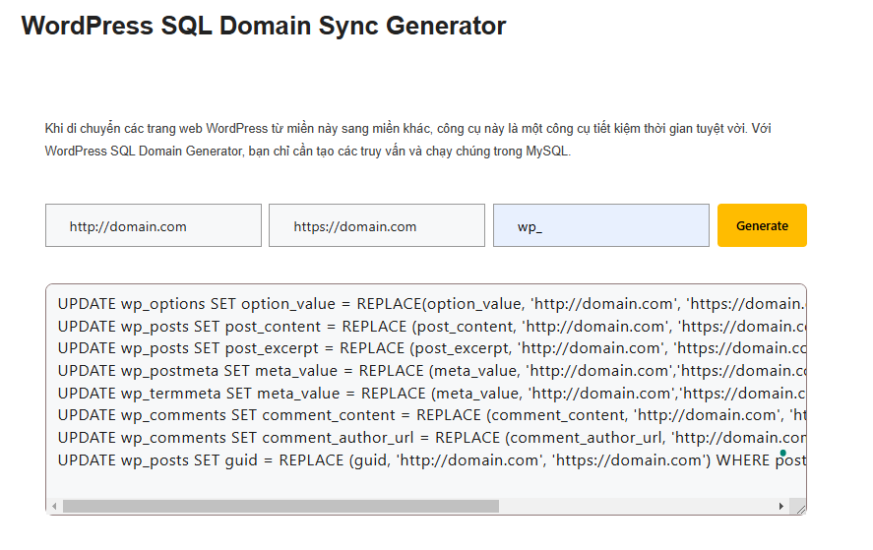The height and width of the screenshot is (550, 873).
Task: Click the wp_termmeta meta_value SQL line
Action: click(431, 394)
